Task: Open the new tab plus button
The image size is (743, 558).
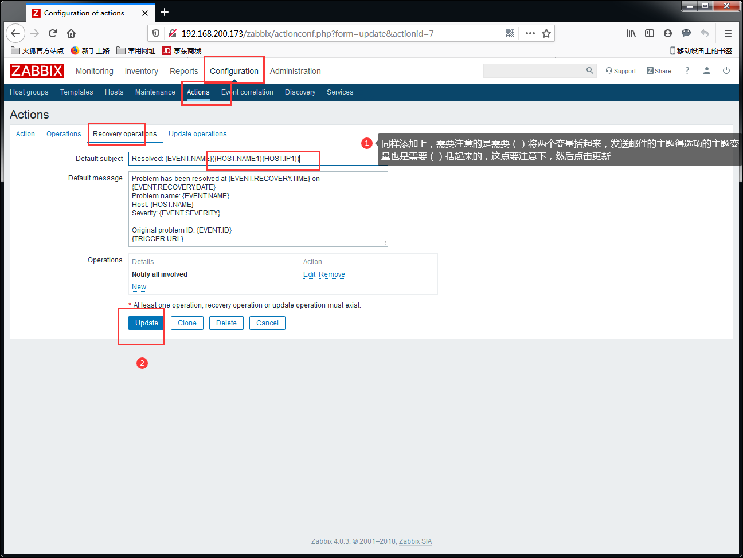Action: point(165,12)
